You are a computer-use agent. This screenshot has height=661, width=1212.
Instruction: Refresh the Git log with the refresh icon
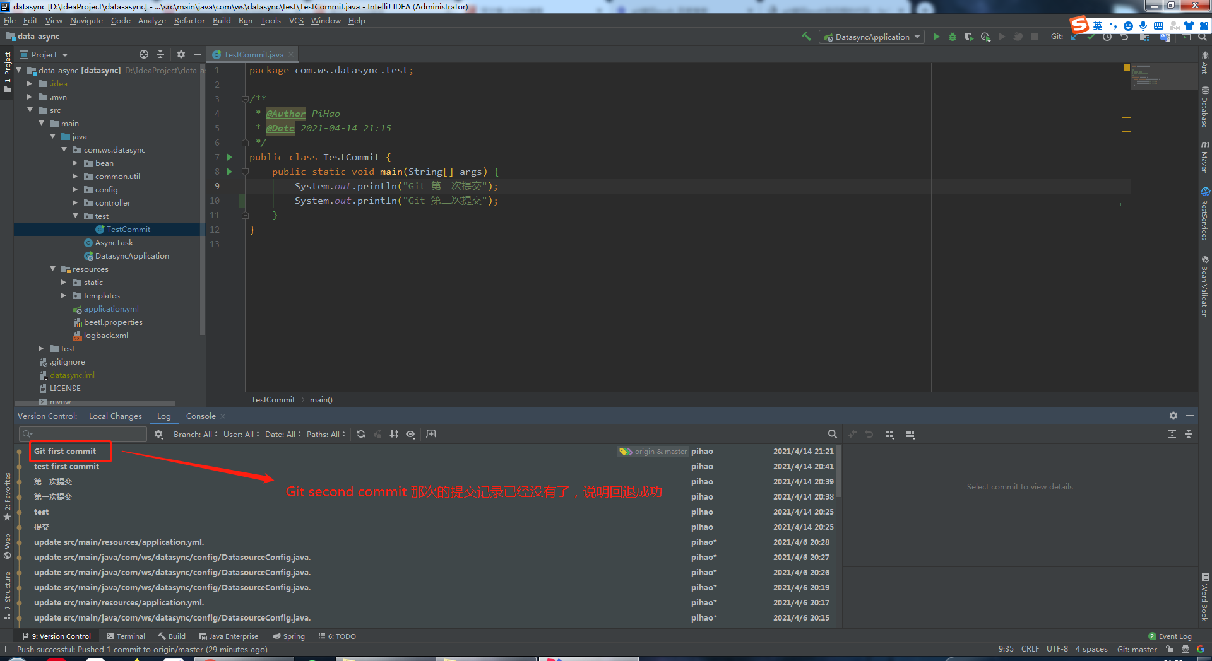360,434
